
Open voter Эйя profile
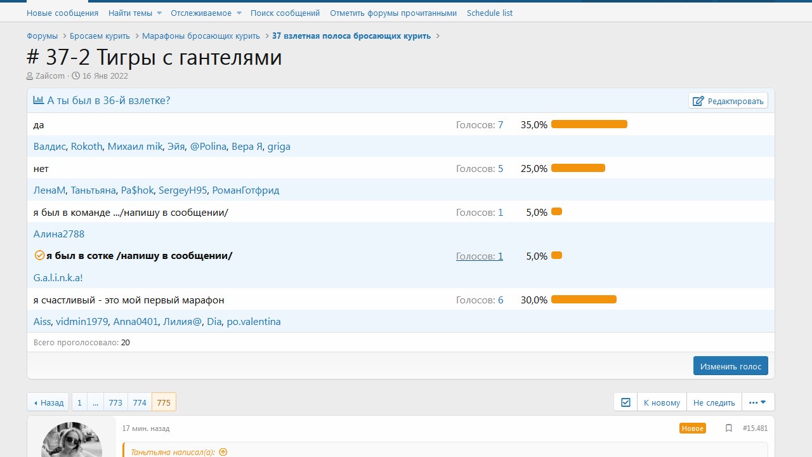tap(176, 147)
